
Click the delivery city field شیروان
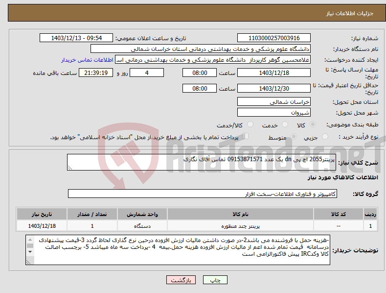(274, 113)
